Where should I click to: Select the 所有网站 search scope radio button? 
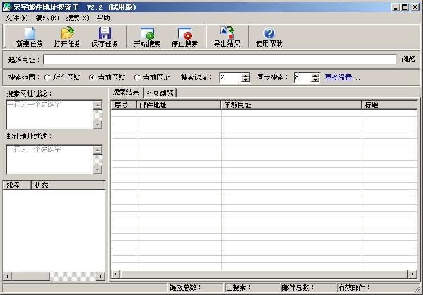pos(47,78)
